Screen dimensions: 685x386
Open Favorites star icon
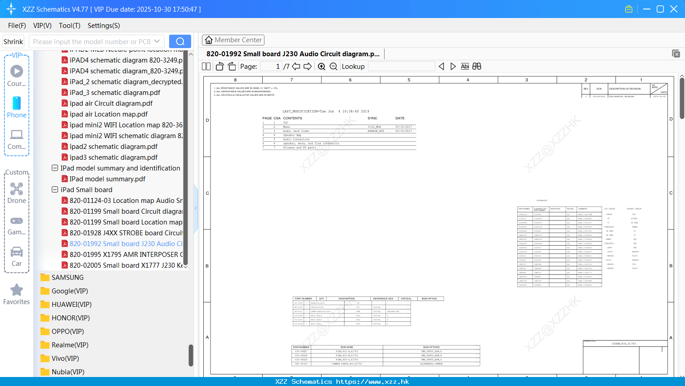(x=17, y=295)
